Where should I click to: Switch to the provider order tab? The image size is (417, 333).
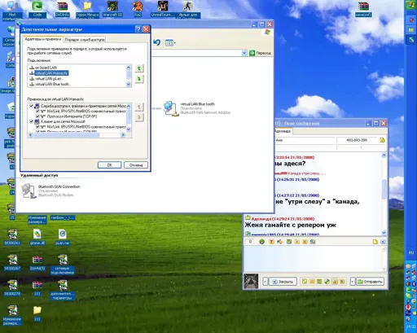coord(85,40)
